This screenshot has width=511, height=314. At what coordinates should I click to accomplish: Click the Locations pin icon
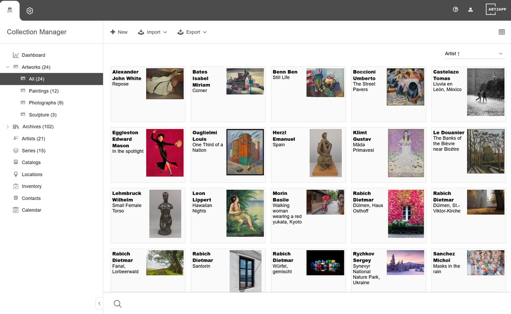16,174
